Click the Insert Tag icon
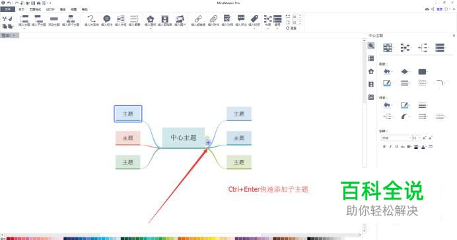Viewport: 457px width, 240px height. tap(254, 19)
